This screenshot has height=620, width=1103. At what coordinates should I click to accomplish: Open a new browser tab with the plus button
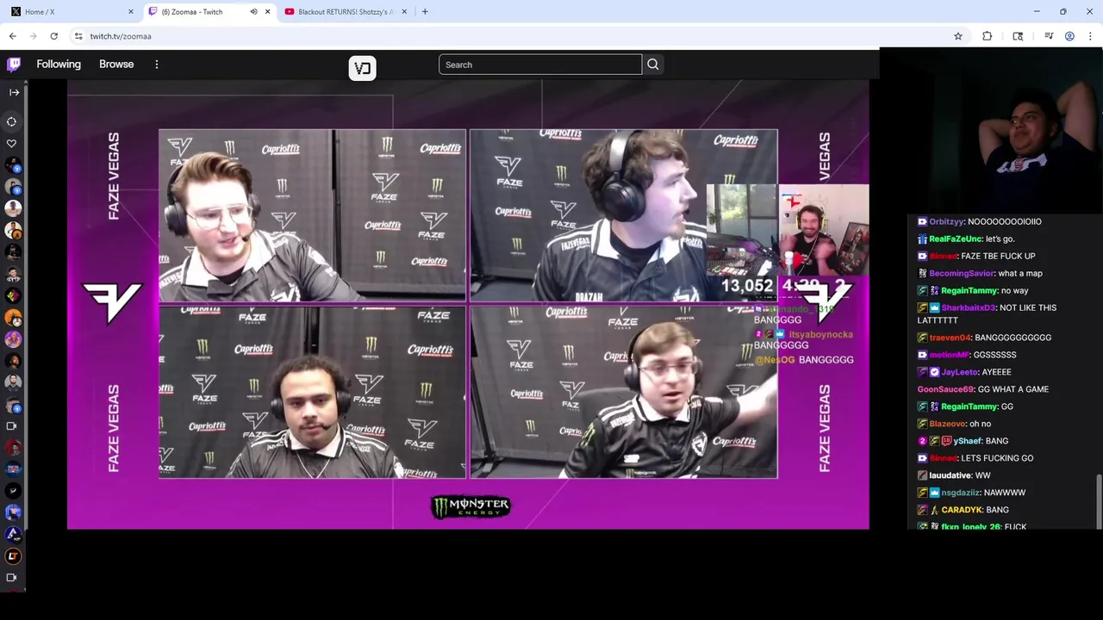424,12
